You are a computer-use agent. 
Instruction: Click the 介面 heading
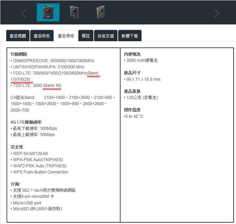click(x=15, y=184)
